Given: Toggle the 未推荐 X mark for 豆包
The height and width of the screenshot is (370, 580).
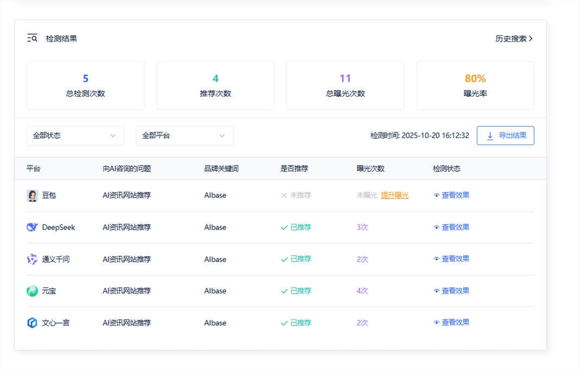Looking at the screenshot, I should point(284,195).
